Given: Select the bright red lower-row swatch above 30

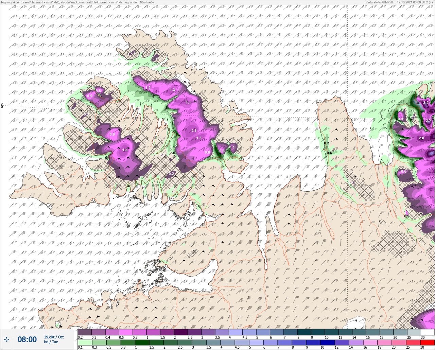Looking at the screenshot, I should 428,343.
